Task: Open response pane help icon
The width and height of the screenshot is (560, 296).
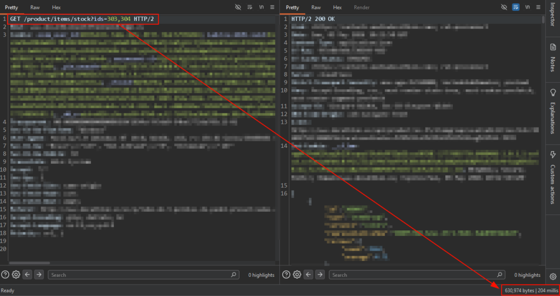Action: 286,275
